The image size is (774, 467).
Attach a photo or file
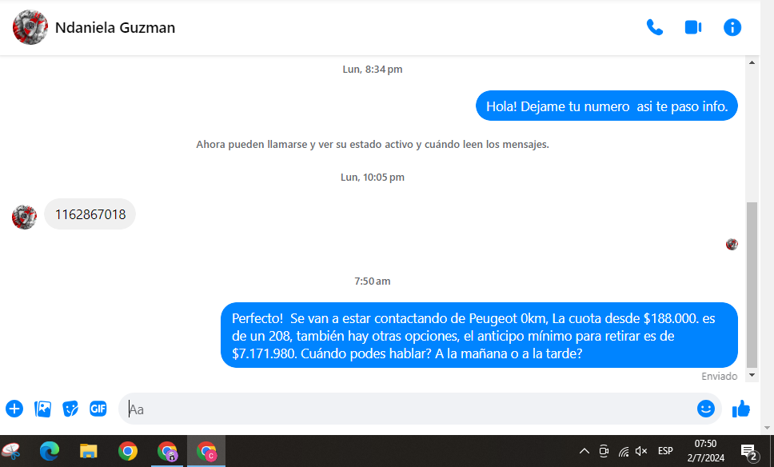(42, 409)
